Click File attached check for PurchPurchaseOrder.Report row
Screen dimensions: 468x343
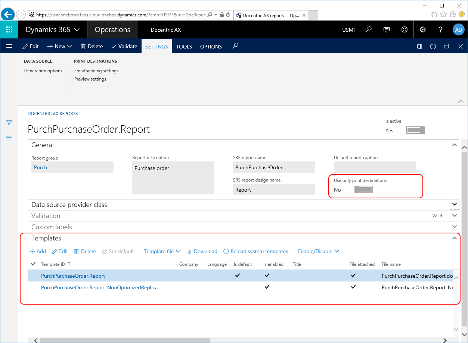pos(353,276)
